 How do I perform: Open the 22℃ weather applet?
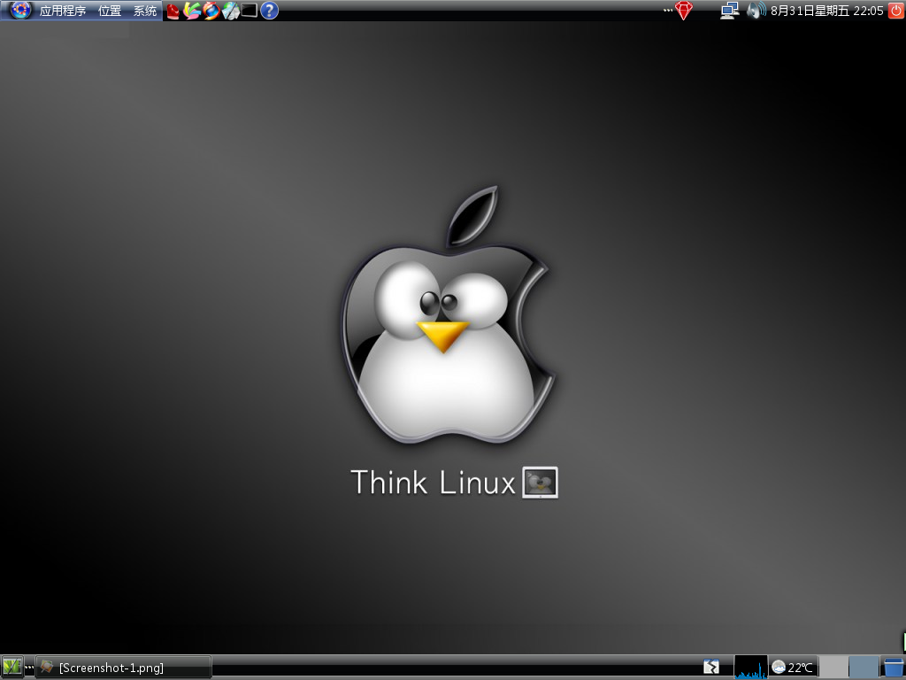792,668
